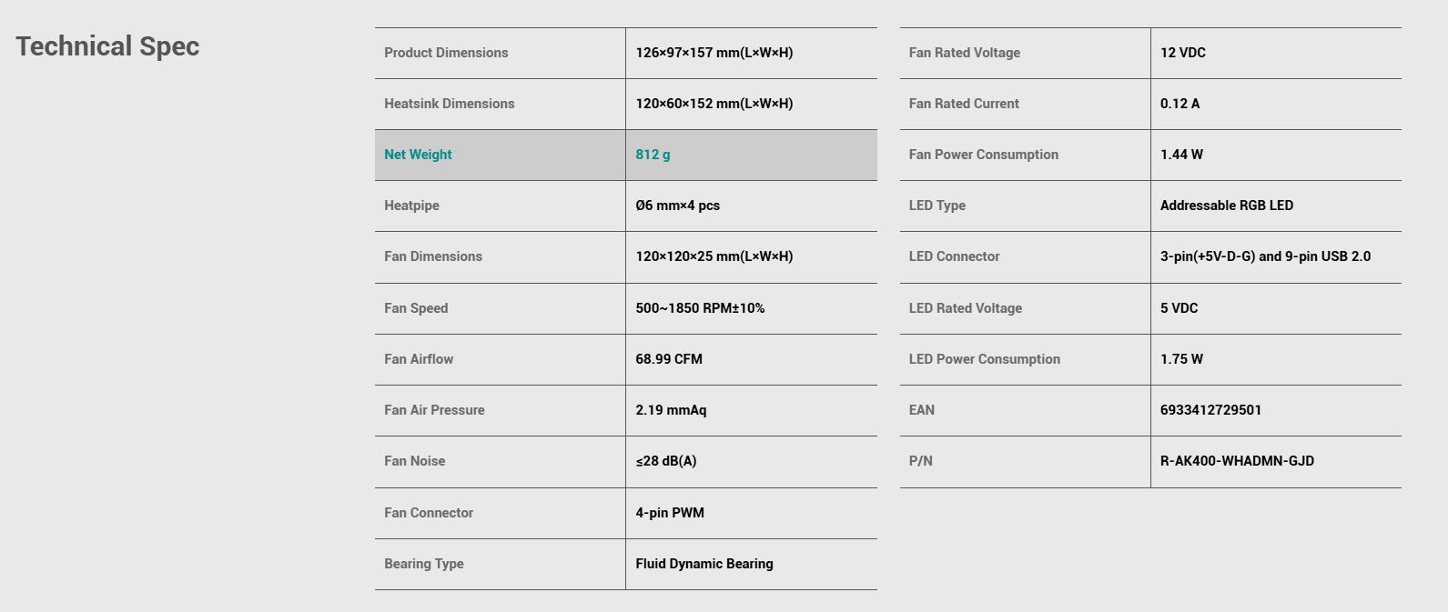The height and width of the screenshot is (612, 1448).
Task: Click the Heatpipe Ø6 mm×4 pcs value
Action: tap(678, 206)
